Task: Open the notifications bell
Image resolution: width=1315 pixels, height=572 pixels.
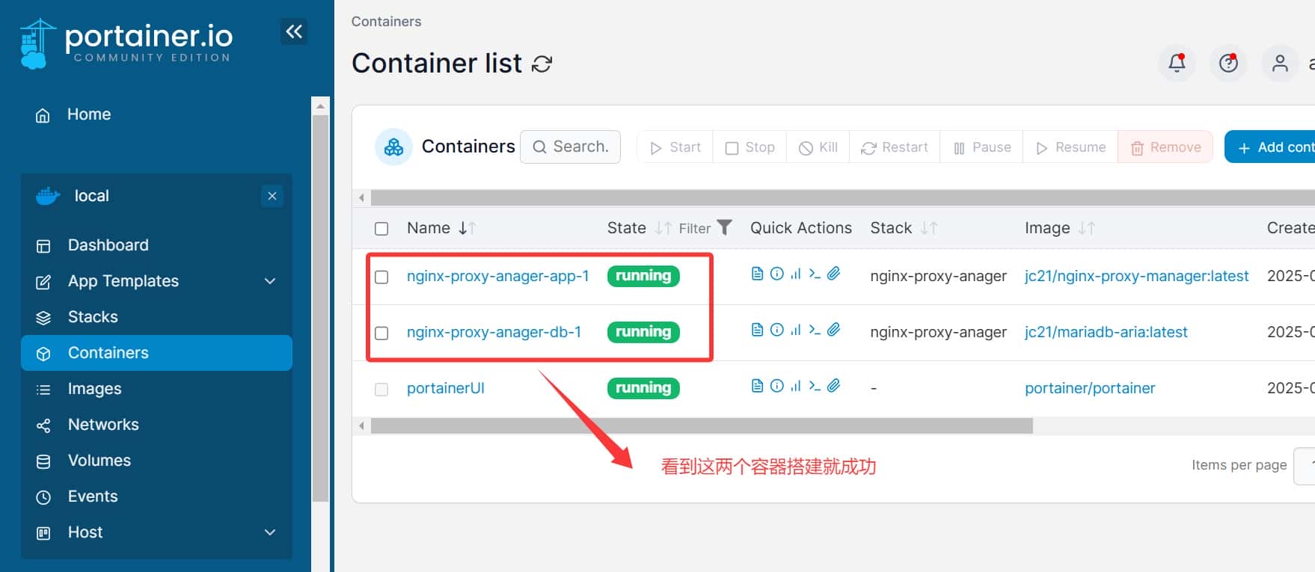Action: coord(1177,64)
